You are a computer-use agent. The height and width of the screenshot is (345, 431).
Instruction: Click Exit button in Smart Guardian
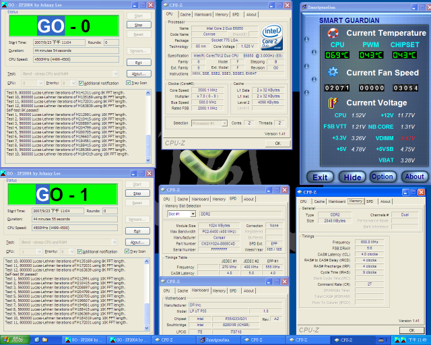pyautogui.click(x=320, y=177)
